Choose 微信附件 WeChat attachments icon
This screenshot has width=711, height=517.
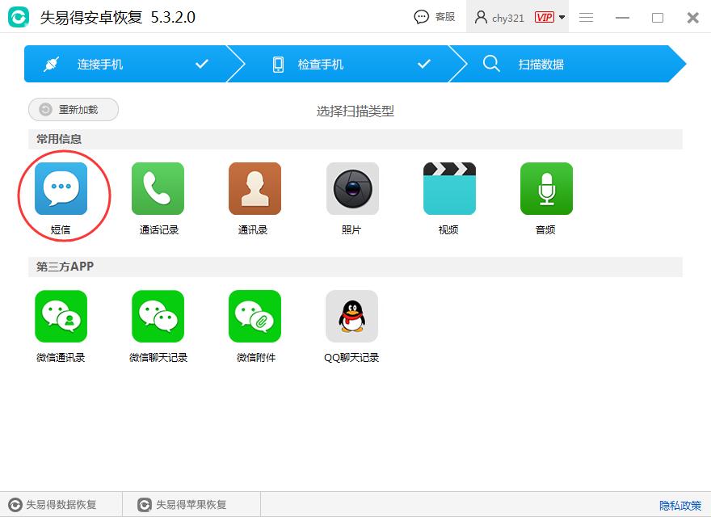[255, 315]
